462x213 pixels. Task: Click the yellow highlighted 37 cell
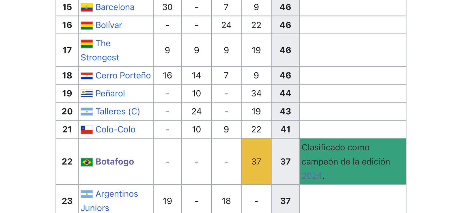pyautogui.click(x=256, y=161)
